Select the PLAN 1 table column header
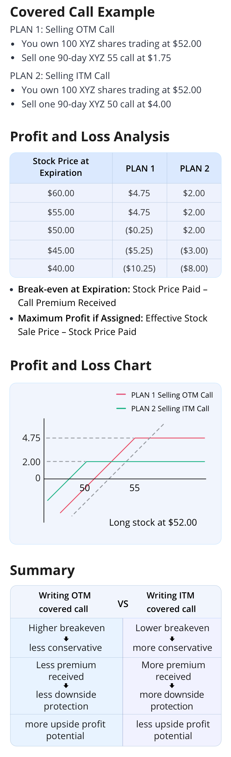Viewport: 231px width, 757px height. pos(140,168)
